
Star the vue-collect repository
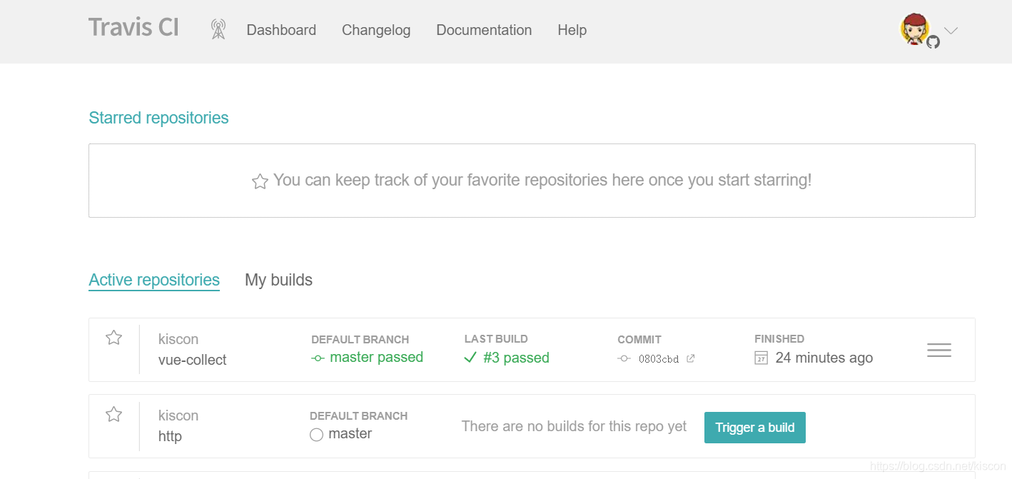(x=113, y=338)
